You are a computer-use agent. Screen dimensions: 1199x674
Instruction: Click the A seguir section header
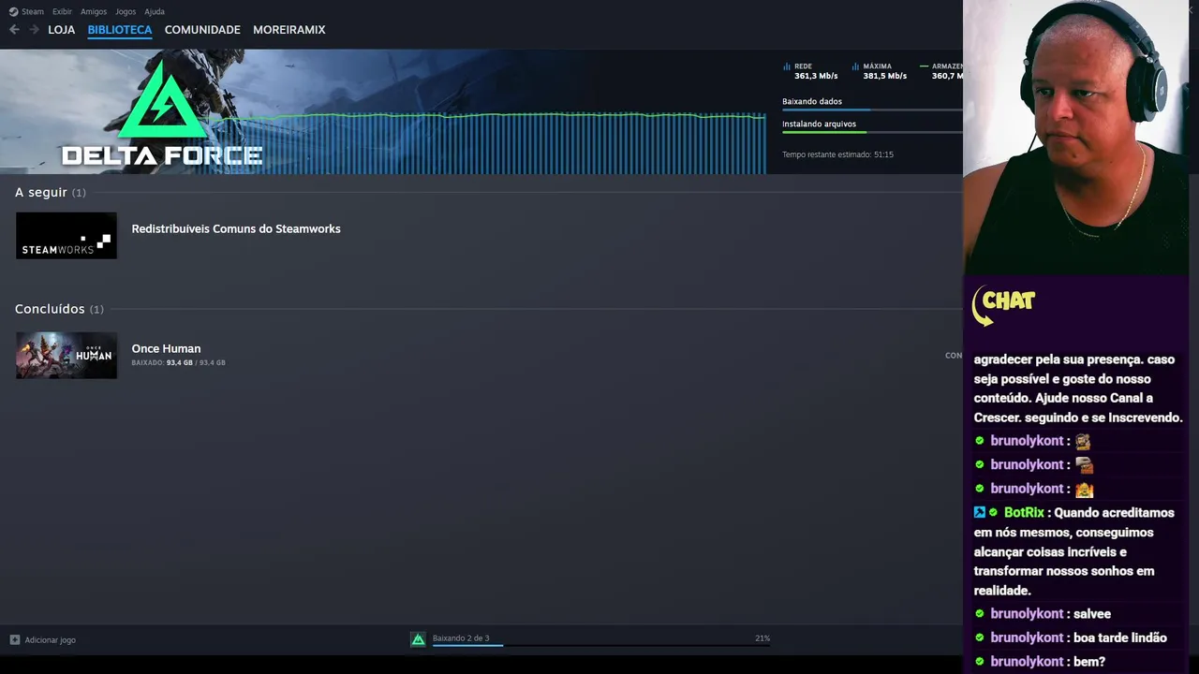click(51, 192)
